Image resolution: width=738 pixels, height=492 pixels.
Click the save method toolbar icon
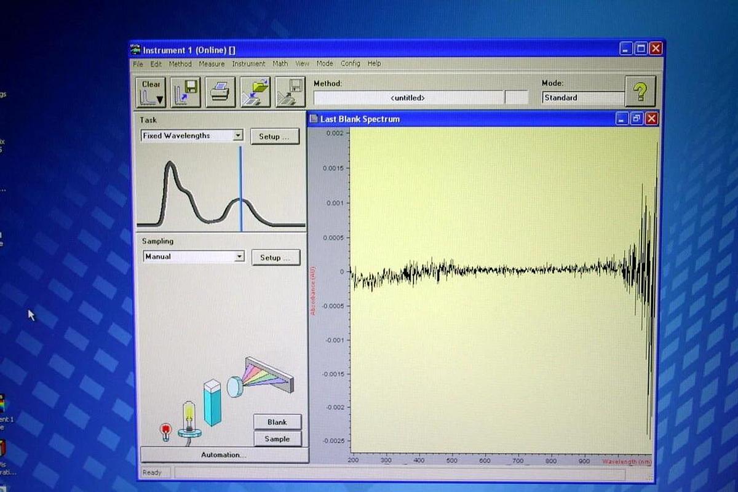tap(290, 92)
